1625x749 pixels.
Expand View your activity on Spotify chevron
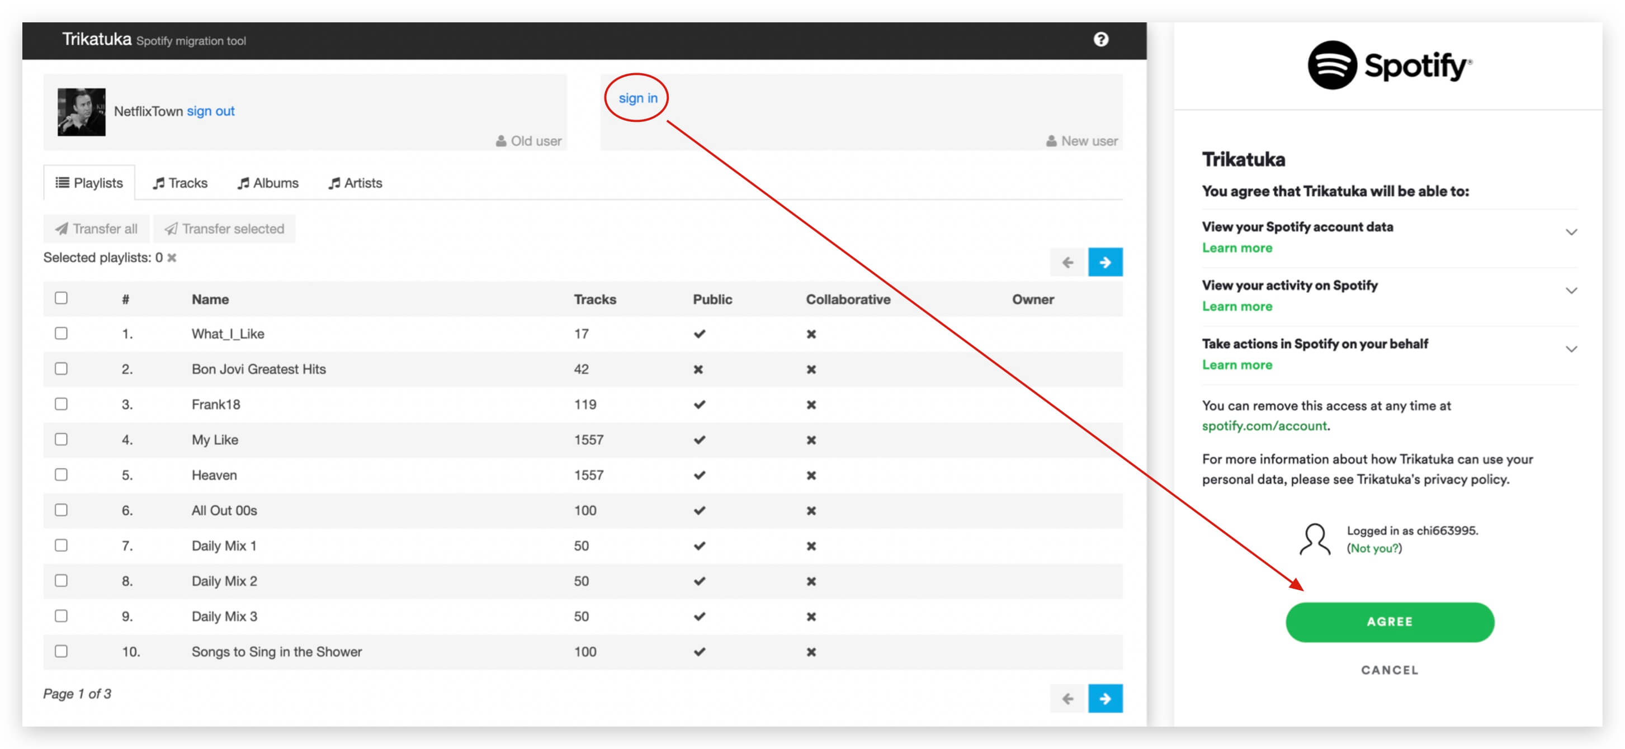coord(1571,291)
